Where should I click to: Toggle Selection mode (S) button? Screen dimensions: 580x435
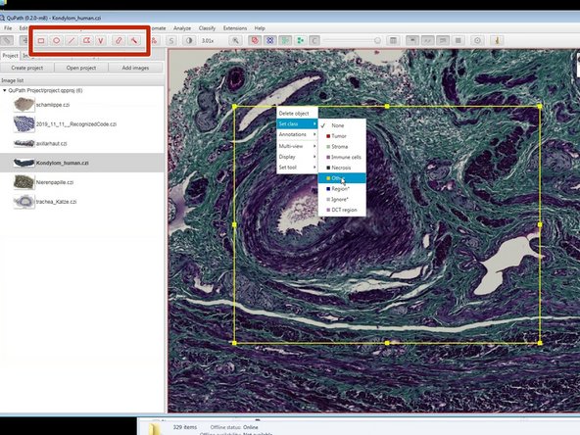170,41
